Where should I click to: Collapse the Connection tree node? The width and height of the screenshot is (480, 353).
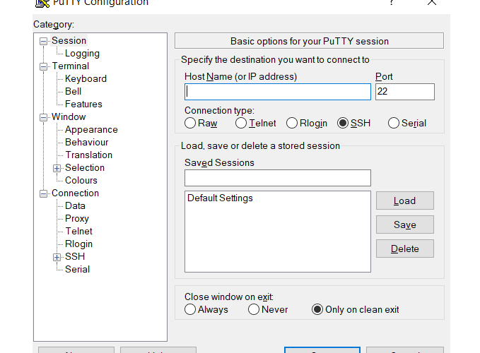tap(43, 193)
